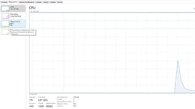Select the Memória item in the sidebar
The height and width of the screenshot is (109, 195).
(13, 16)
